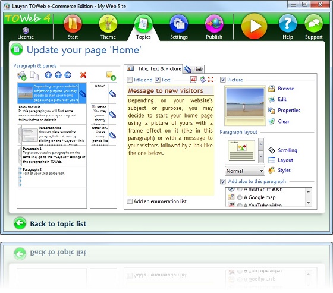Image resolution: width=333 pixels, height=293 pixels.
Task: Click Back to topic list
Action: click(x=58, y=224)
